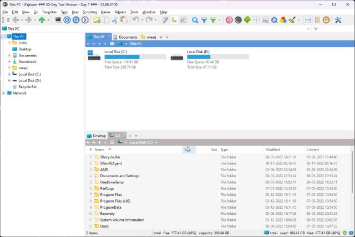355x237 pixels.
Task: Expand the Downloads node in tree
Action: pos(9,61)
